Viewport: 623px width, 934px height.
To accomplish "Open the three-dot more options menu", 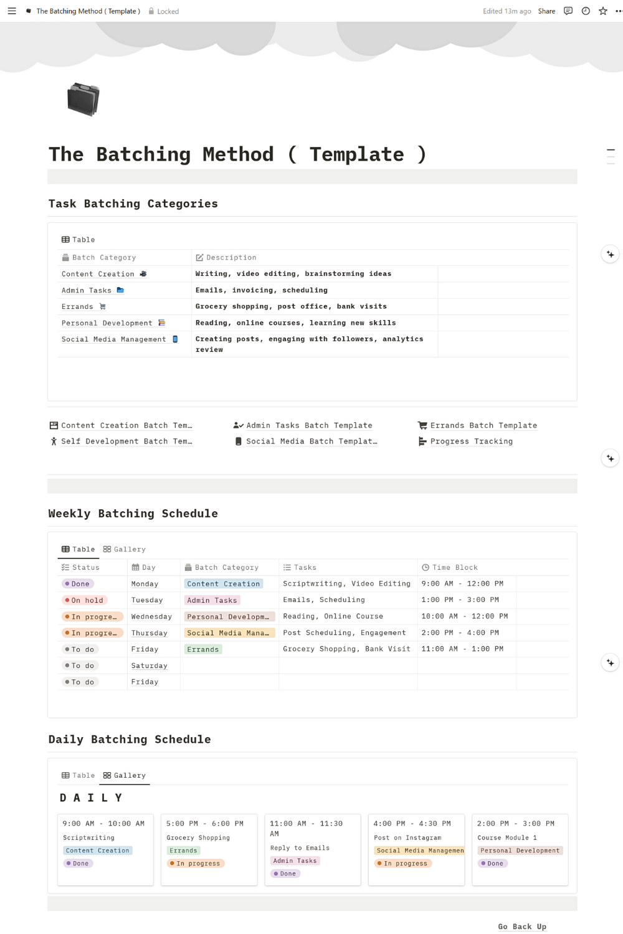I will coord(619,11).
